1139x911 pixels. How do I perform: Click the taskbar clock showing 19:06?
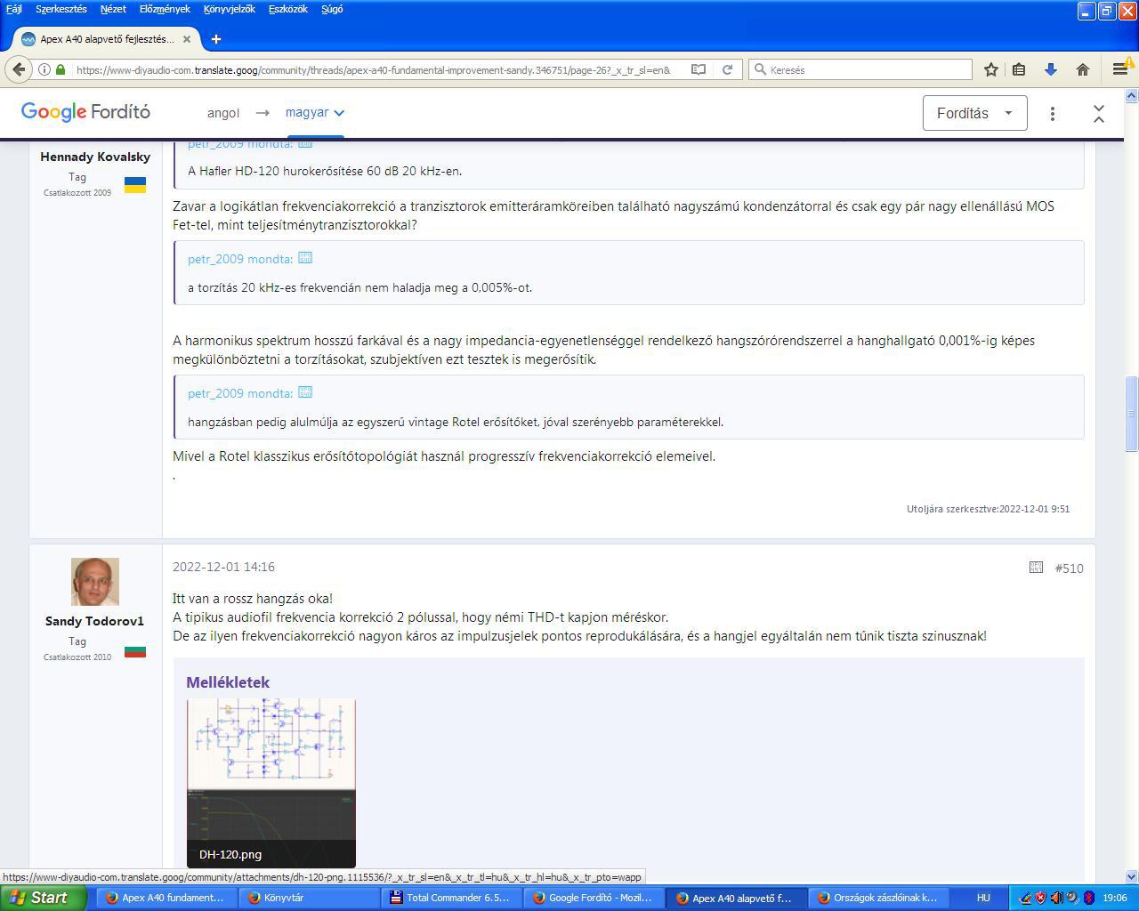1114,898
